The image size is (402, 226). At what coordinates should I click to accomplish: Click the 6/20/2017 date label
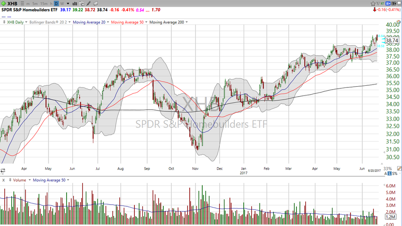point(374,171)
